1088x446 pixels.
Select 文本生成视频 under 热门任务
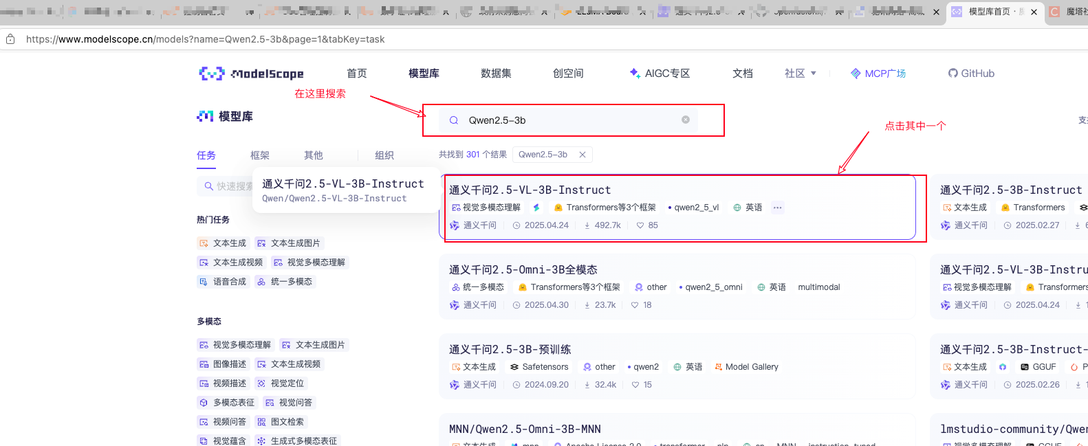pos(230,263)
